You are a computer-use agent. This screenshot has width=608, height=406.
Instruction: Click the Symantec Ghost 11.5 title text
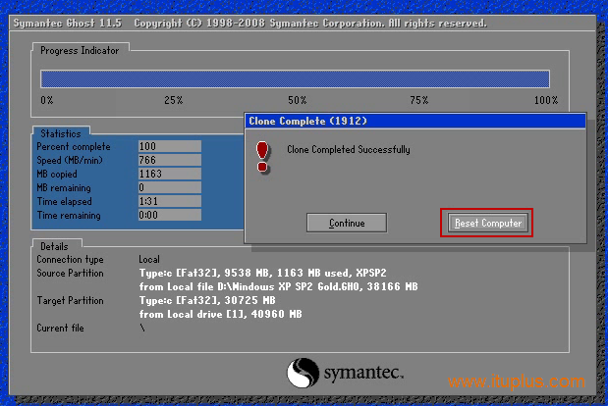point(68,24)
